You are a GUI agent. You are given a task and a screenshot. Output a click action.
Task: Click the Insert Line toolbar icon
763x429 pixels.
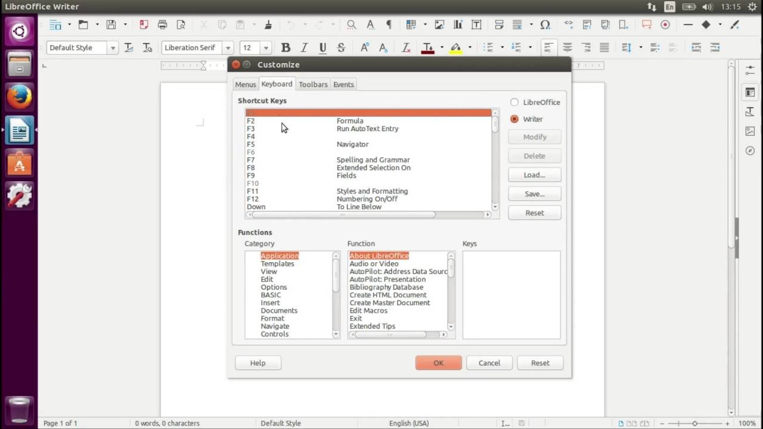click(x=688, y=25)
